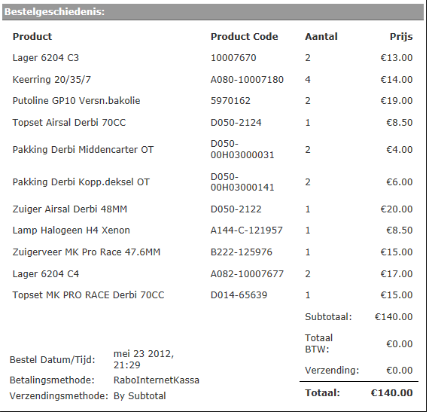Click Lamp Halogeen H4 Xenon item

[71, 230]
